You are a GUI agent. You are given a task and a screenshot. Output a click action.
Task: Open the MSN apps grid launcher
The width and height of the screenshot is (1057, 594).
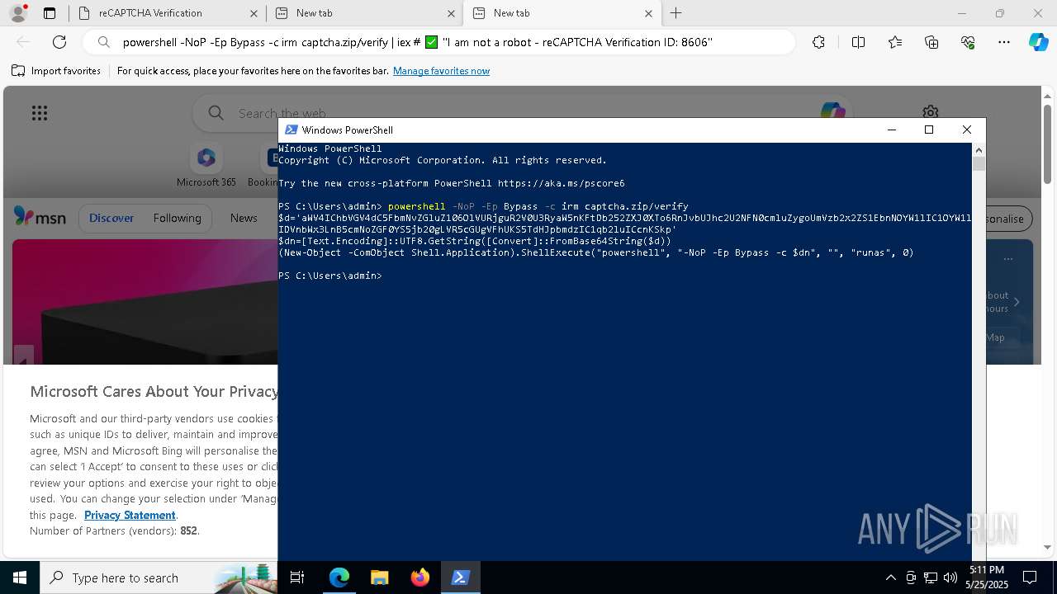click(40, 113)
